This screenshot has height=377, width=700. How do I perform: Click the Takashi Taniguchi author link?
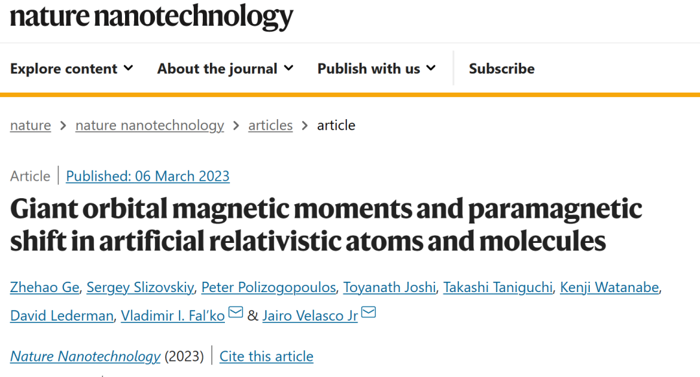tap(498, 288)
